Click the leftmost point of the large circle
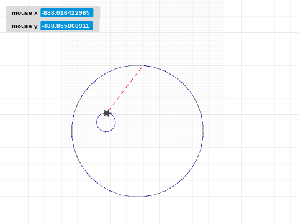298x224 pixels. click(72, 131)
